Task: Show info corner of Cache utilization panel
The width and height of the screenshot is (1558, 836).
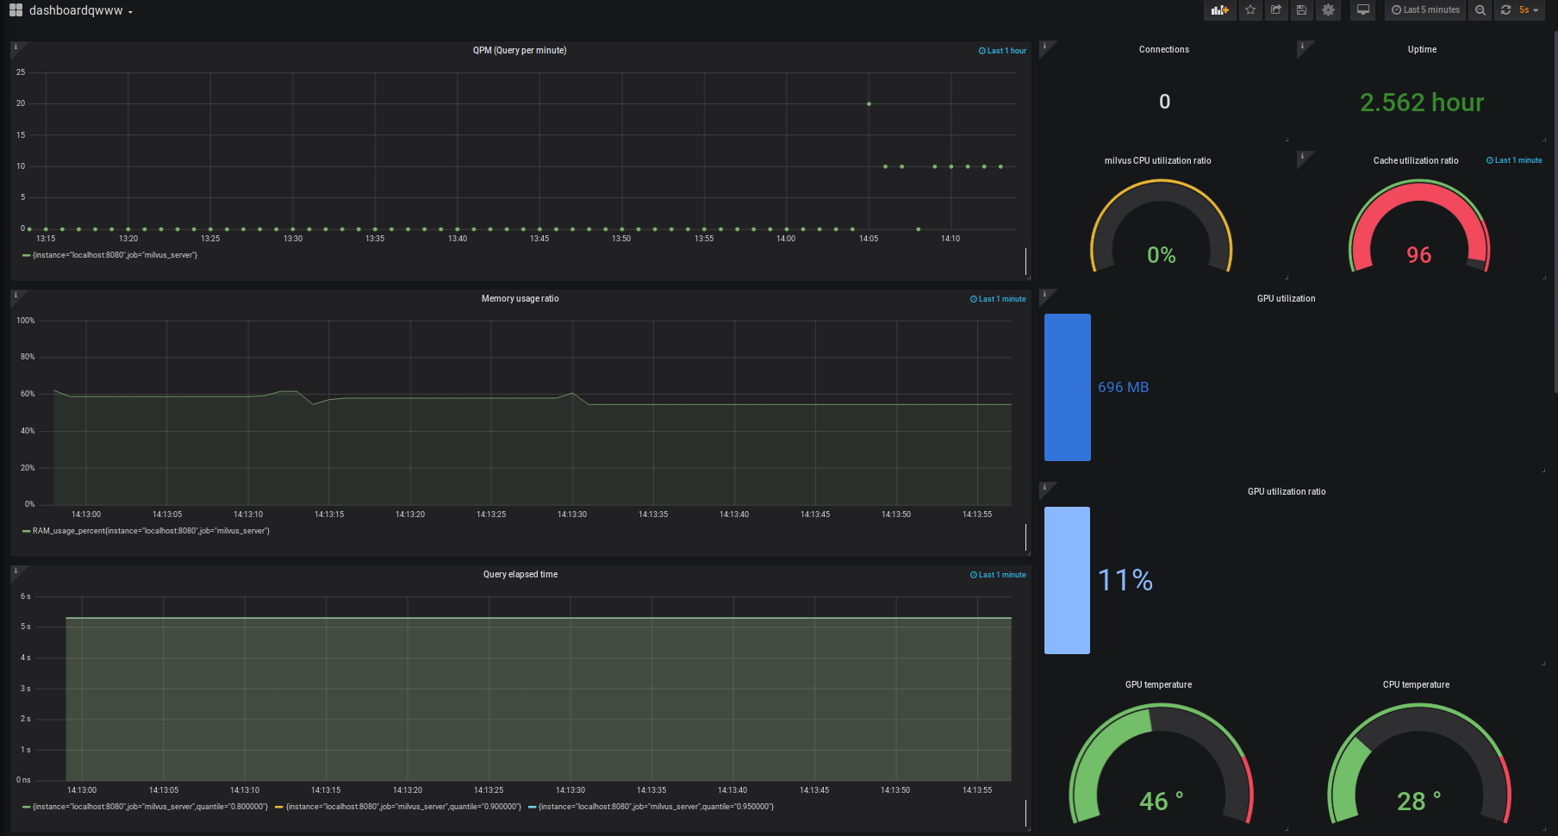Action: [x=1303, y=158]
